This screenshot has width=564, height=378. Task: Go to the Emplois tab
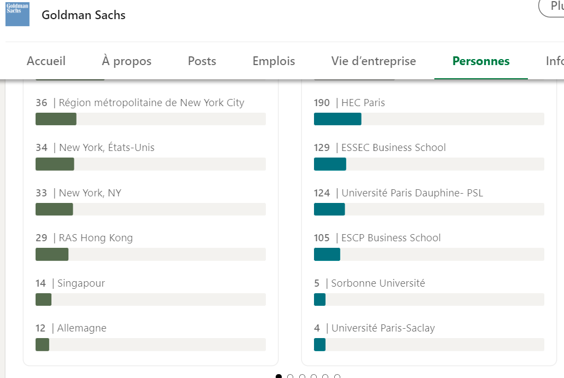[x=274, y=61]
